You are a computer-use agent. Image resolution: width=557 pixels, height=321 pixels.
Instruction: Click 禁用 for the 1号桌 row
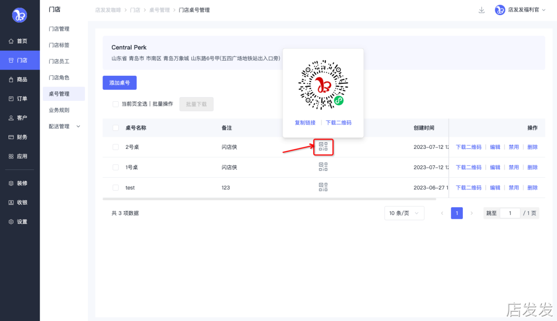click(x=514, y=167)
